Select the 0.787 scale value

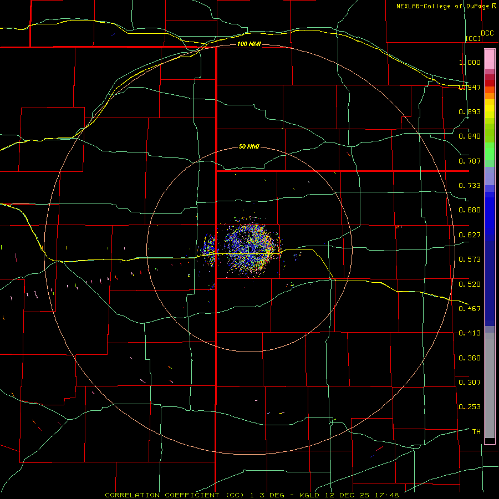coord(470,161)
